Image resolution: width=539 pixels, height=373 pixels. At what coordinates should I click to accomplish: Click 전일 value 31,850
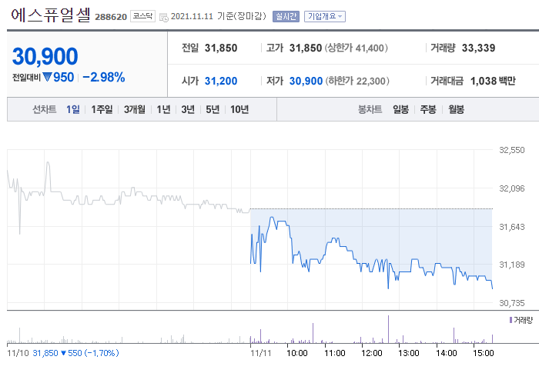(x=221, y=48)
